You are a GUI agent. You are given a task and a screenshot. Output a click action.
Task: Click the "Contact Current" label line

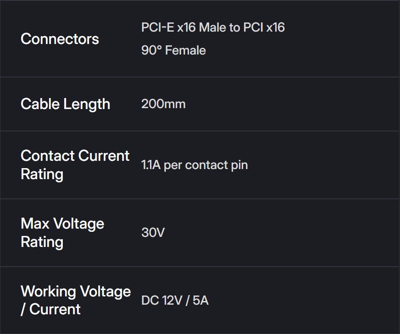(x=75, y=156)
